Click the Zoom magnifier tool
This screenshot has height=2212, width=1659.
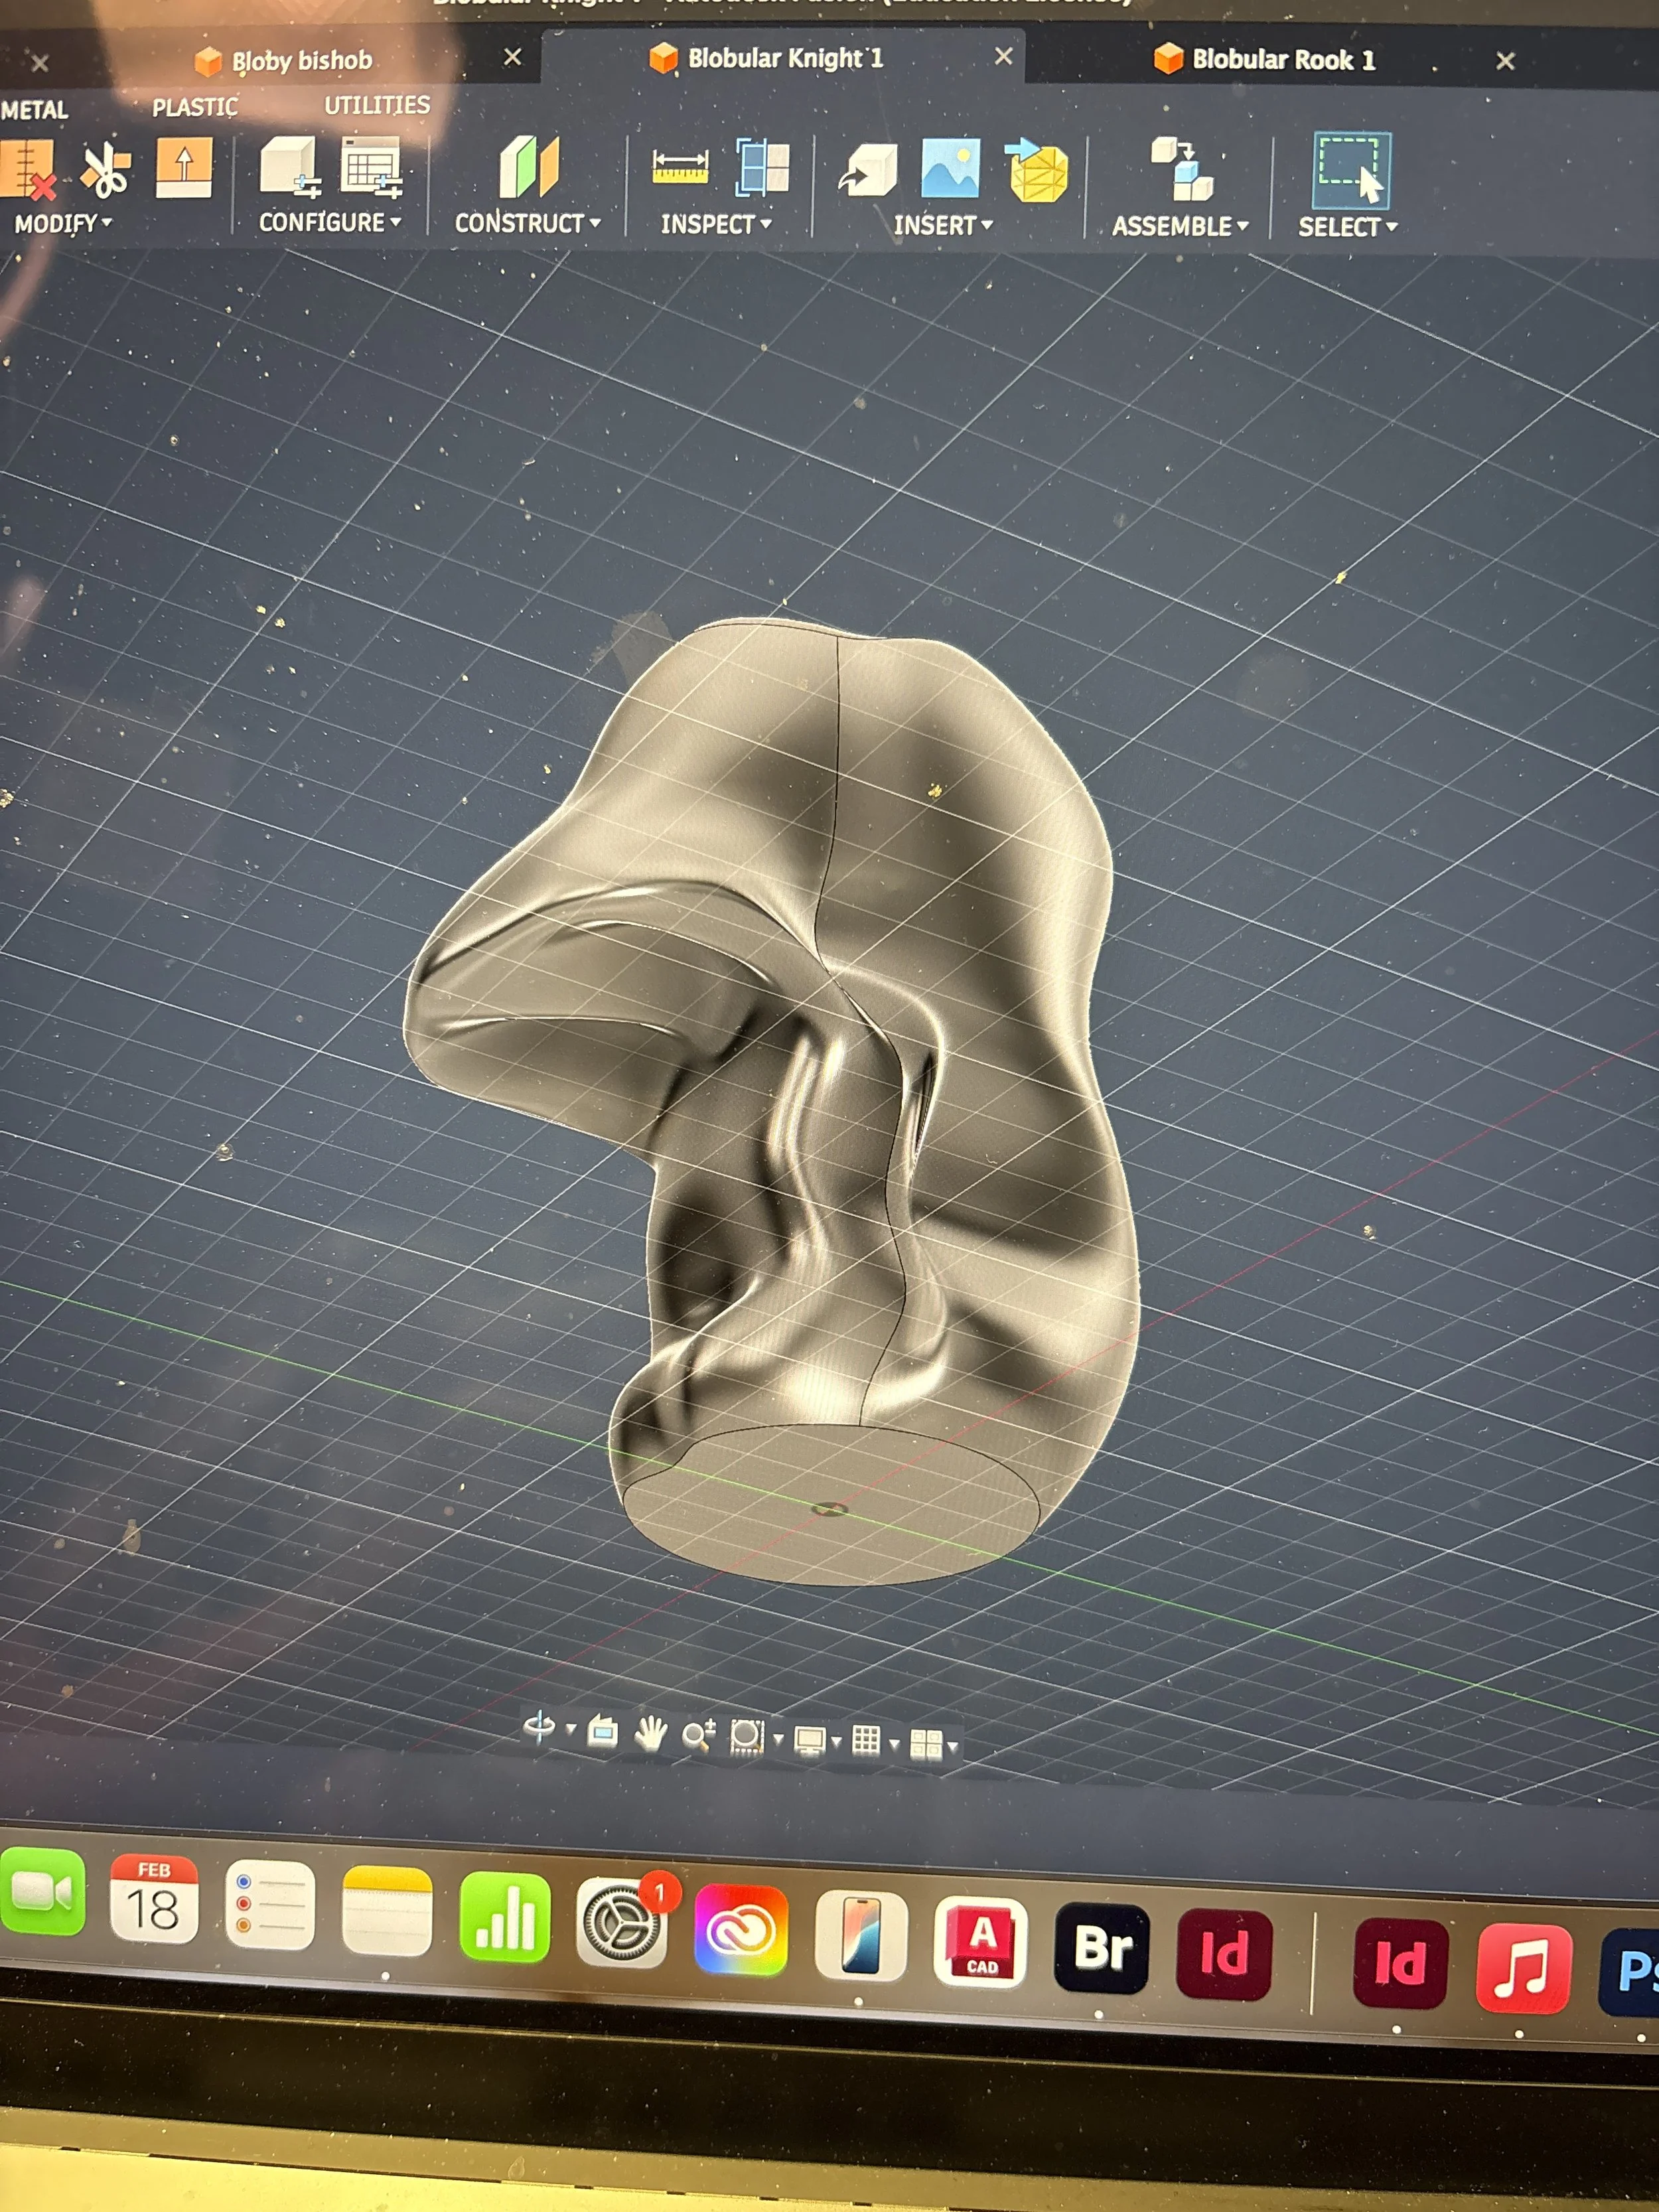[x=698, y=1735]
